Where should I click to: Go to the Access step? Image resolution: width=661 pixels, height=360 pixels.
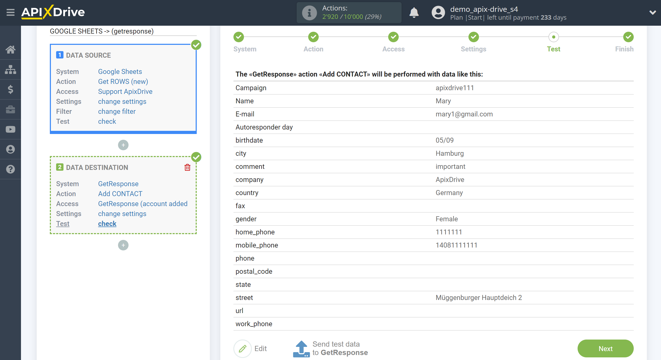[393, 37]
